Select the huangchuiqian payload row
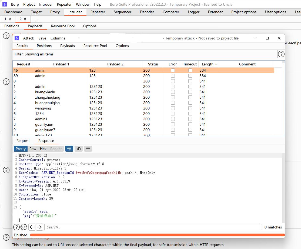This screenshot has width=301, height=249. [x=143, y=103]
